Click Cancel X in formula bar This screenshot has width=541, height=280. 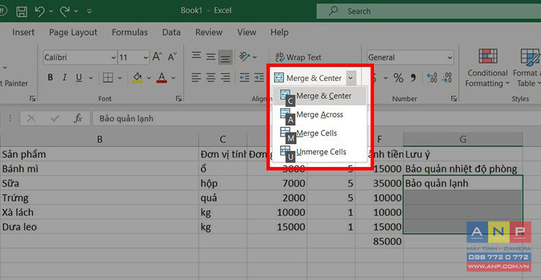(x=31, y=119)
